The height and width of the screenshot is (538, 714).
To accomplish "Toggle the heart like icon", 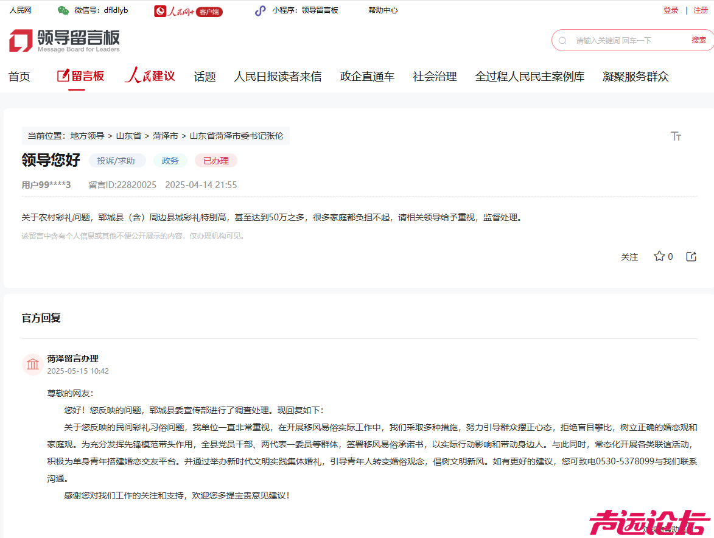I will coord(659,256).
